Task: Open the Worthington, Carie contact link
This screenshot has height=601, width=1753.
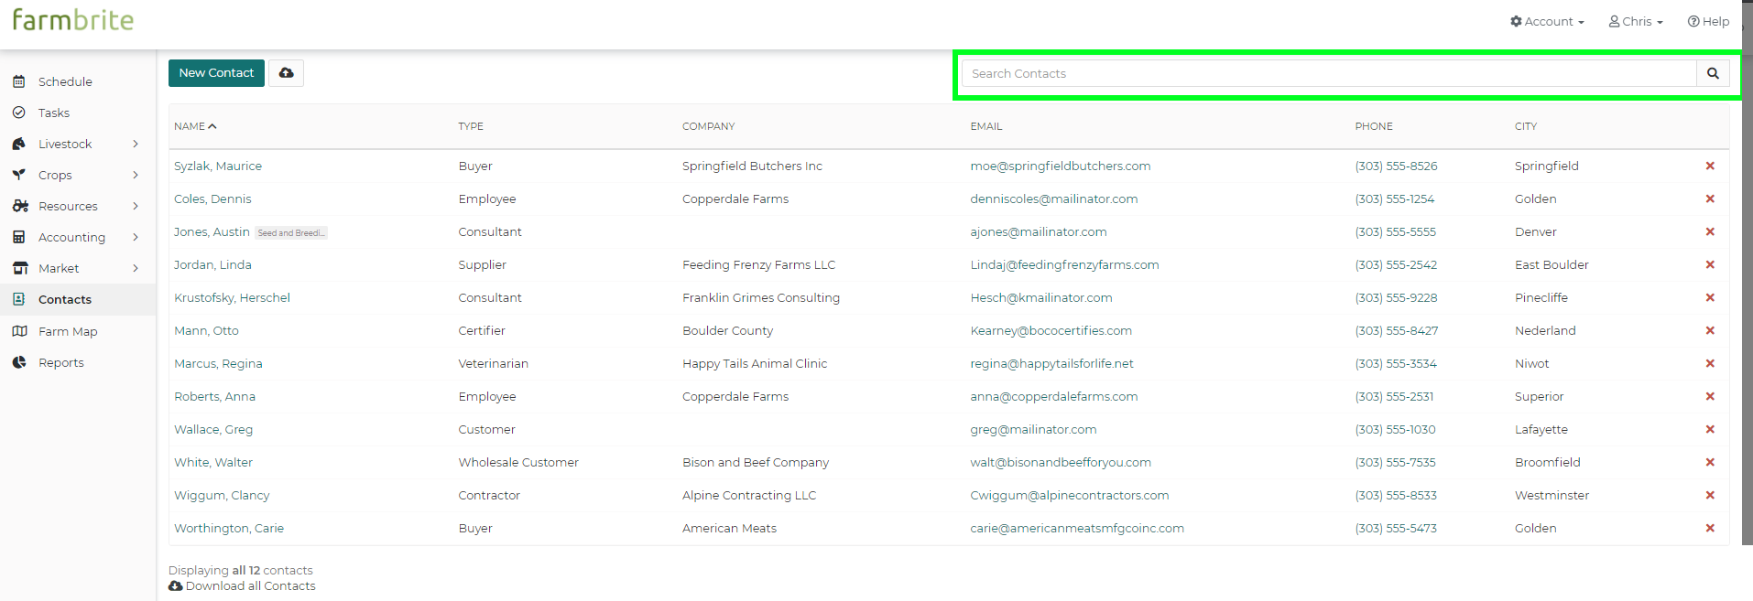Action: (x=229, y=528)
